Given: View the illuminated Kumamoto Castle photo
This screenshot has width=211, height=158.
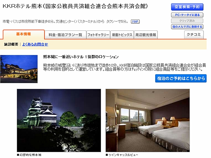Looking at the screenshot, I should (59, 120).
